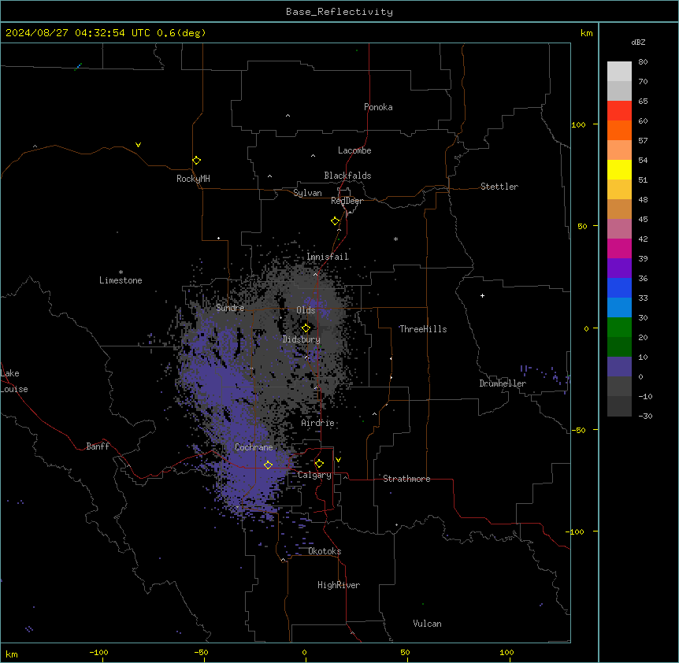Click the light gray 80 dBZ legend swatch
Screen dimensions: 679x663
pos(619,72)
